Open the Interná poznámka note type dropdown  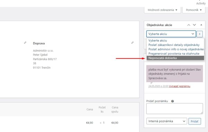click(x=167, y=121)
